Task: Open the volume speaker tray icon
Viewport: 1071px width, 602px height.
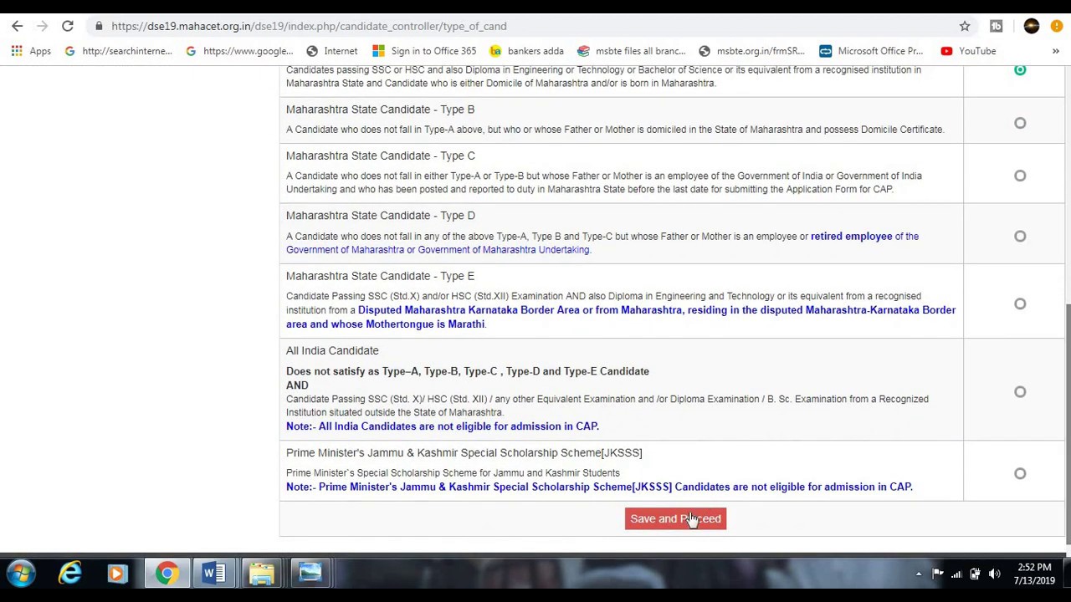Action: [x=995, y=574]
